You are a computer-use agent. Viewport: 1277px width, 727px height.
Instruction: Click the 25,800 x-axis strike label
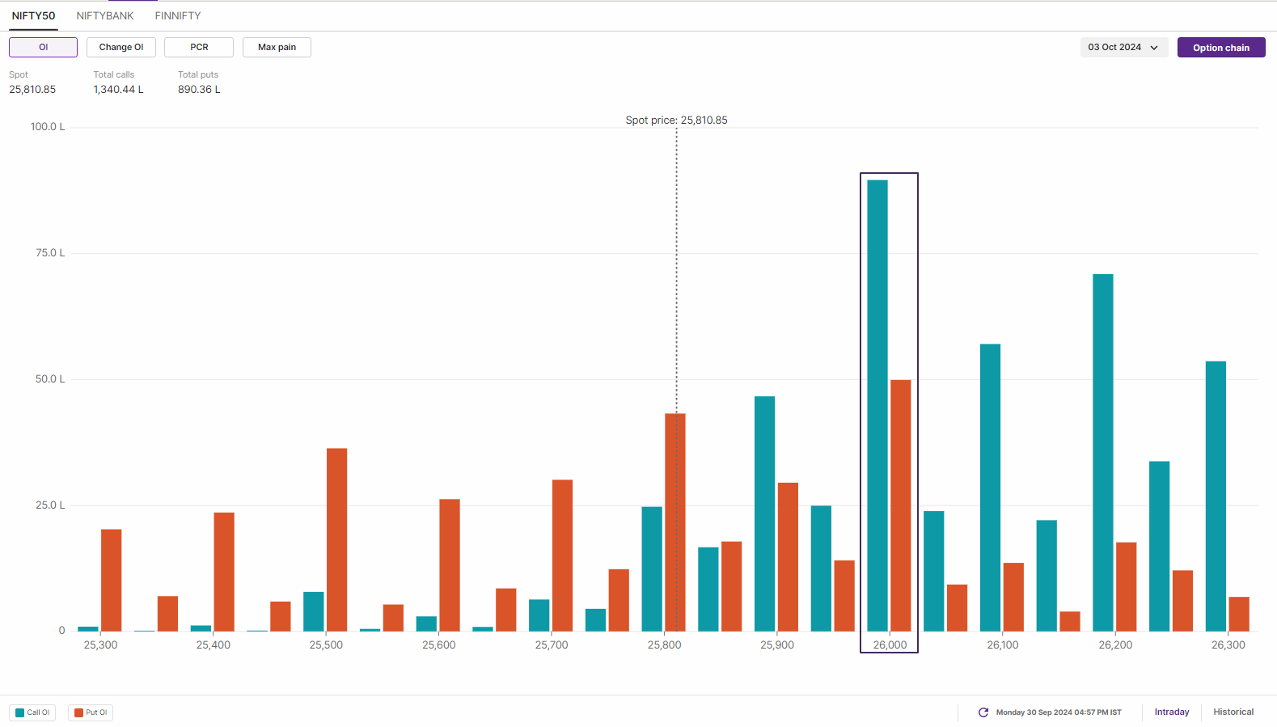click(664, 645)
